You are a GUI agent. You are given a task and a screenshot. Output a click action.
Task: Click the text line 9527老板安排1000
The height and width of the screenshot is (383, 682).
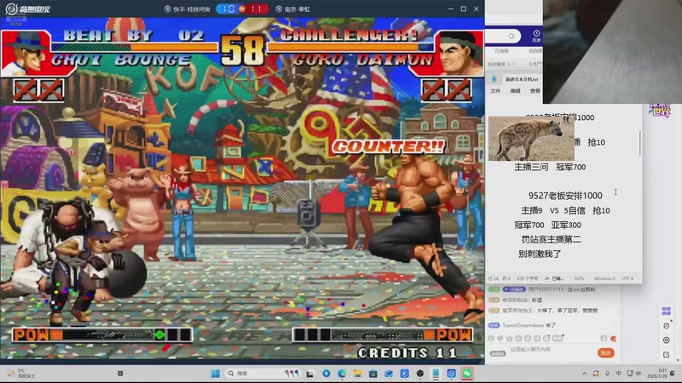click(x=565, y=196)
